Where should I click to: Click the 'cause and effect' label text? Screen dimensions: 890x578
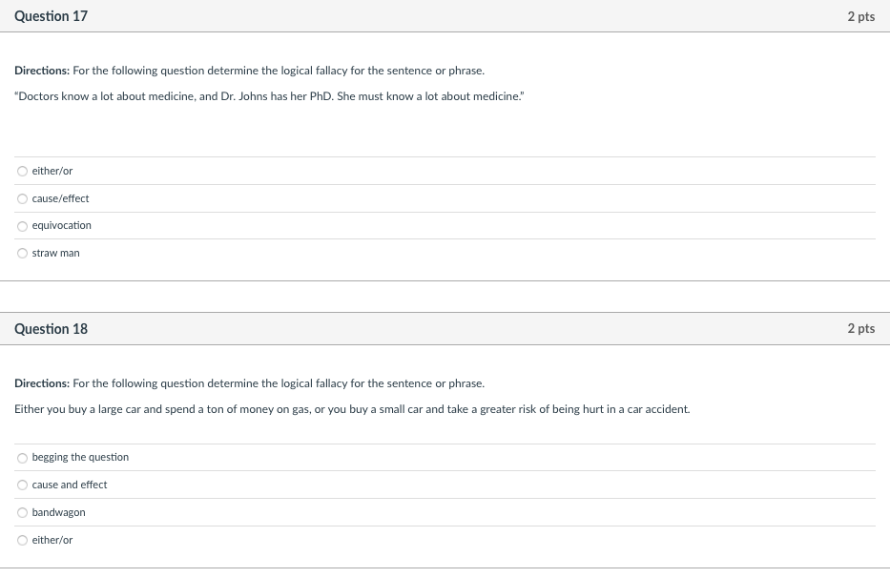pos(70,485)
